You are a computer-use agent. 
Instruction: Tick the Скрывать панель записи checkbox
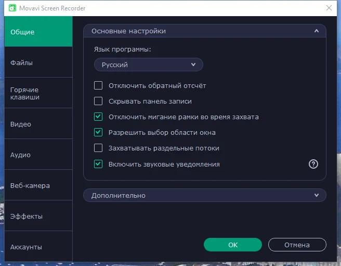pos(98,101)
